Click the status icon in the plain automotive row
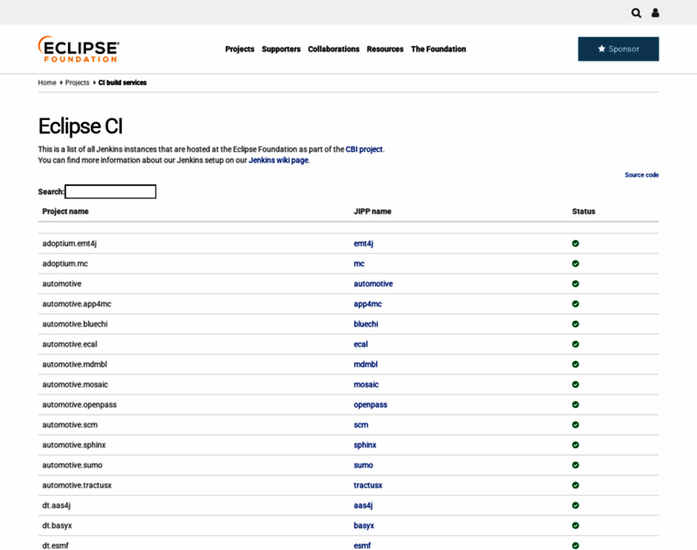Screen dimensions: 697x550 tap(575, 283)
